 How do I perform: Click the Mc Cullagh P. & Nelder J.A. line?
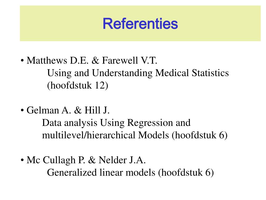click(x=86, y=160)
